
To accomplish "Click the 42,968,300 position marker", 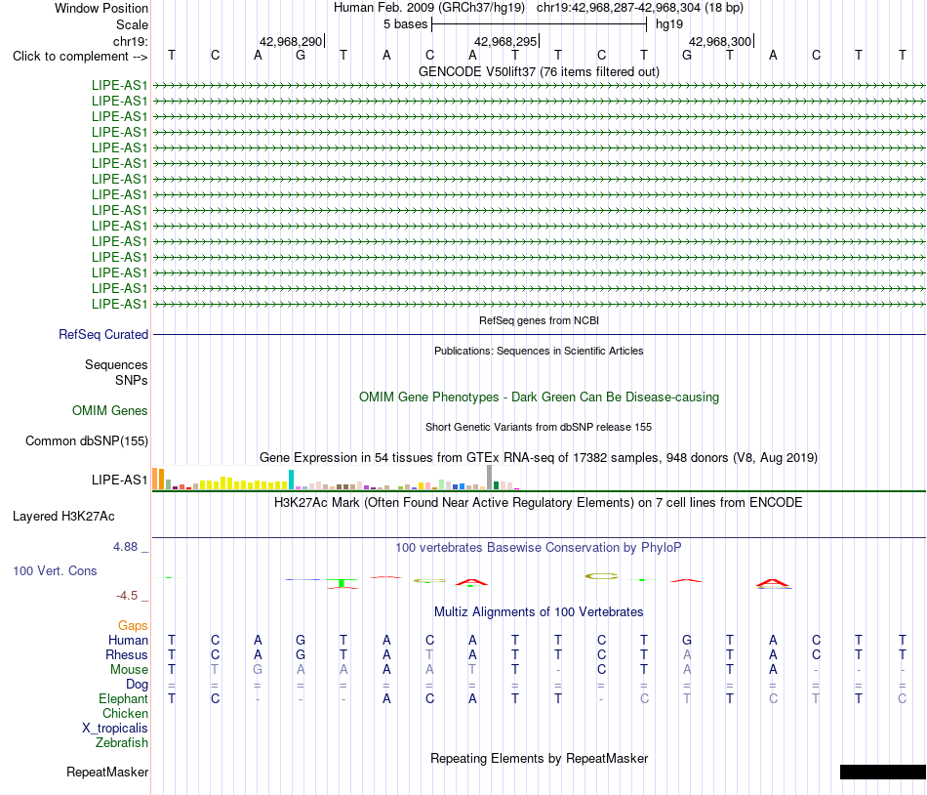I will [720, 41].
